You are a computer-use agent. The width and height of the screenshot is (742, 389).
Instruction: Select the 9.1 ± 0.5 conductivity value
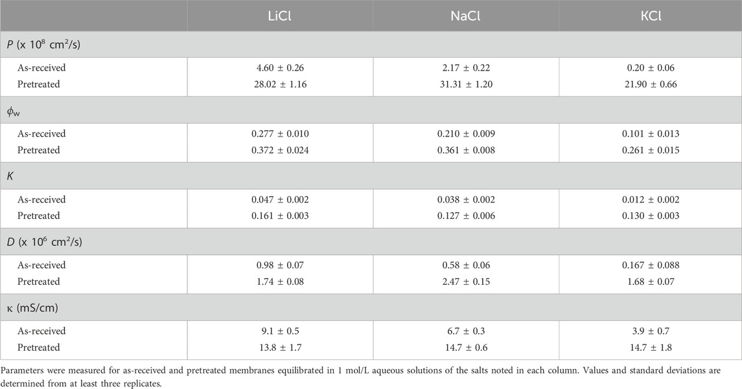click(280, 331)
